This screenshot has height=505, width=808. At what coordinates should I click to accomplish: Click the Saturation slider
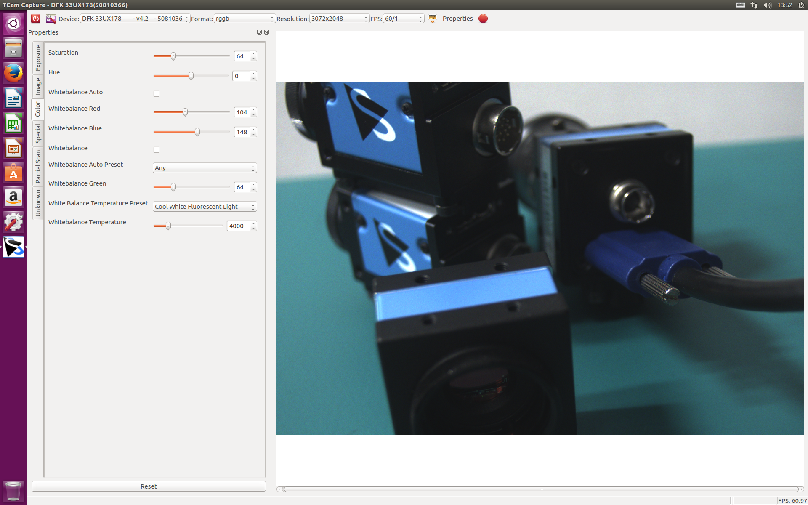(x=191, y=56)
